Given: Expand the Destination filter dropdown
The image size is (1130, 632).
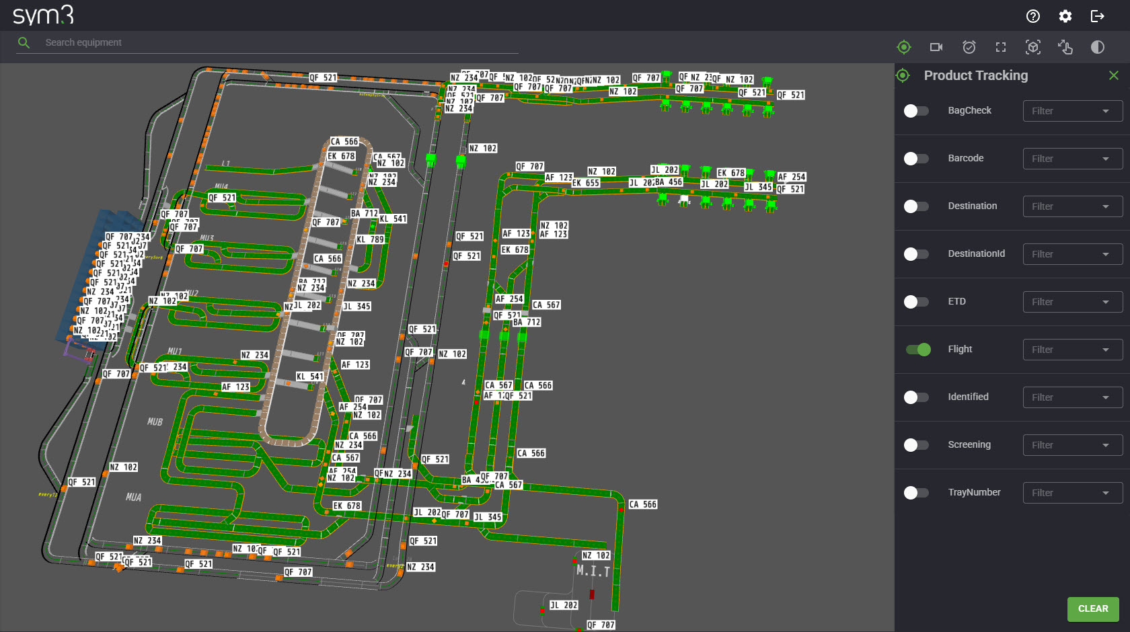Looking at the screenshot, I should (x=1072, y=206).
